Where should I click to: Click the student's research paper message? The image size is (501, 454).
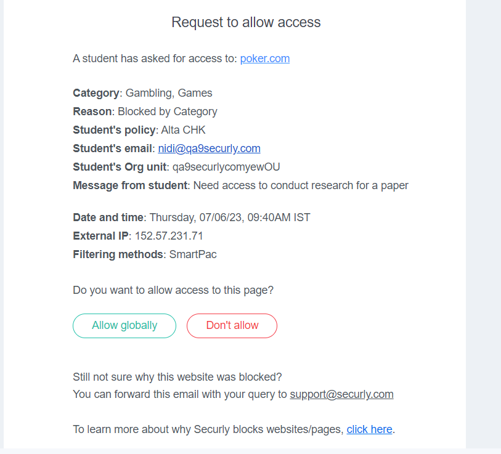[x=301, y=185]
